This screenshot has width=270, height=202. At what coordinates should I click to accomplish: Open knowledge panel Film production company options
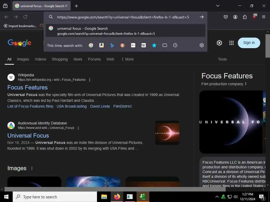pos(246,84)
